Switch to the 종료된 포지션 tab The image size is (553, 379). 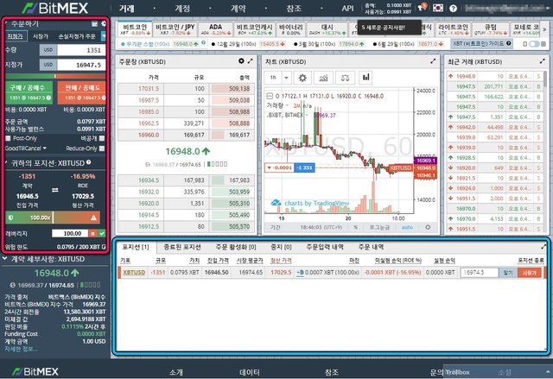click(x=182, y=247)
